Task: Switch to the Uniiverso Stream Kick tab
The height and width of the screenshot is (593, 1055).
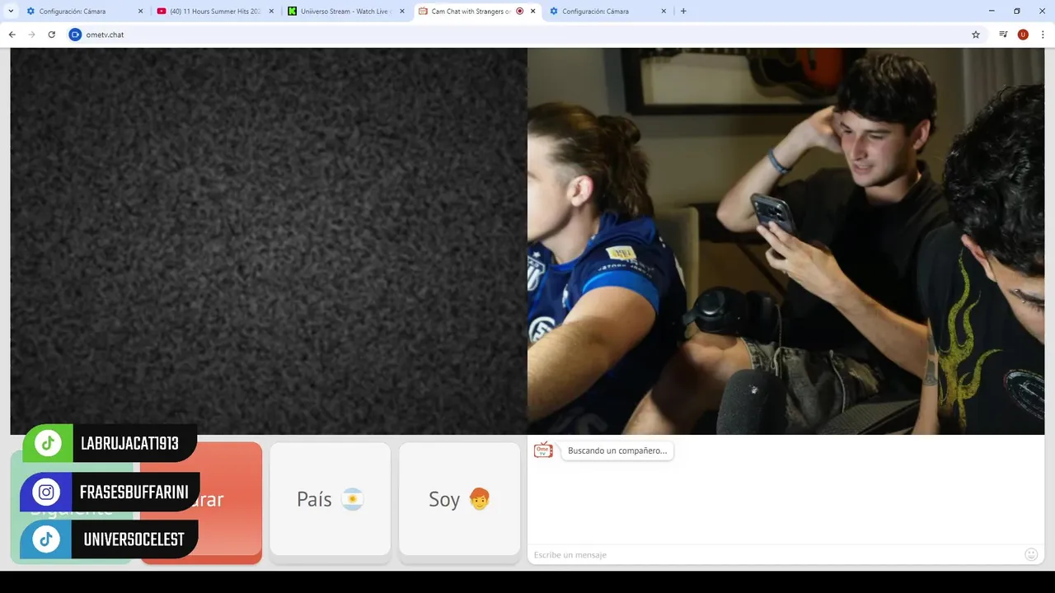Action: 345,12
